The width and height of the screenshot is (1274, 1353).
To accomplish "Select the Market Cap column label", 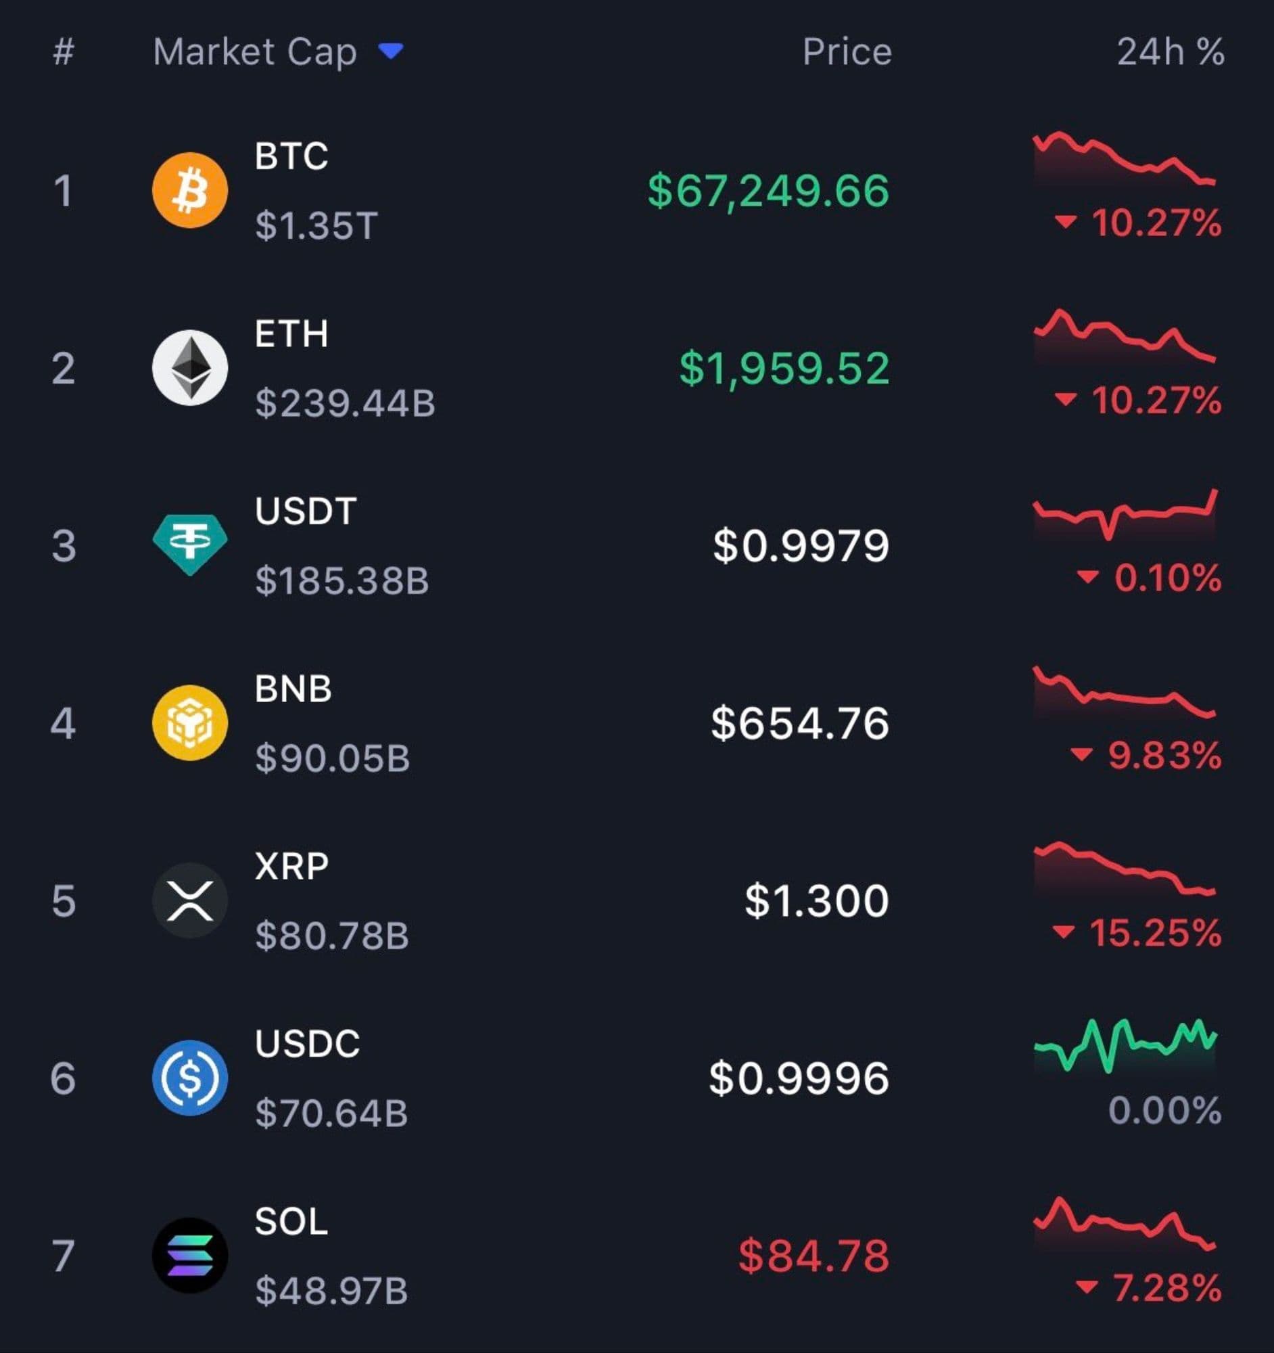I will (x=255, y=51).
